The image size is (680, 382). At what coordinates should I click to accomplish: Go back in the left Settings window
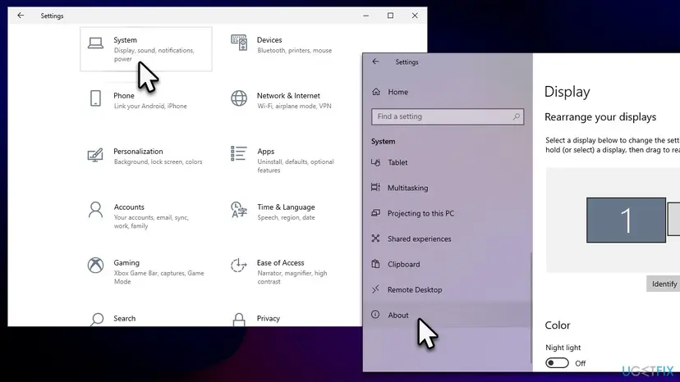point(21,16)
